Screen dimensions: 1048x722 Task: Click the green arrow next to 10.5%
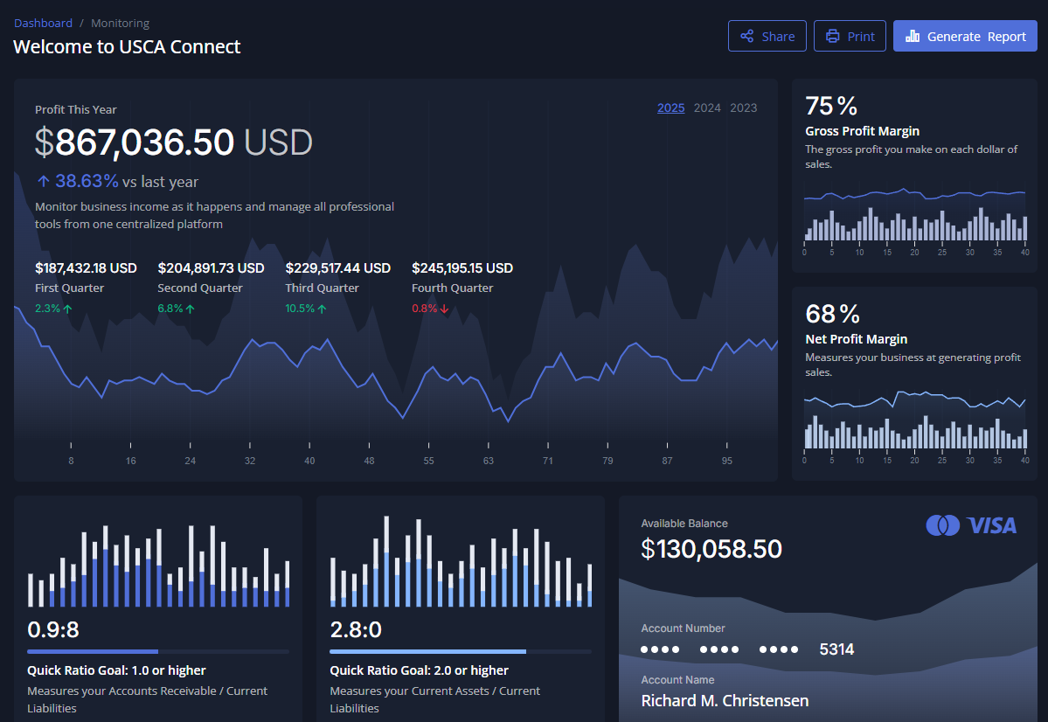tap(323, 309)
